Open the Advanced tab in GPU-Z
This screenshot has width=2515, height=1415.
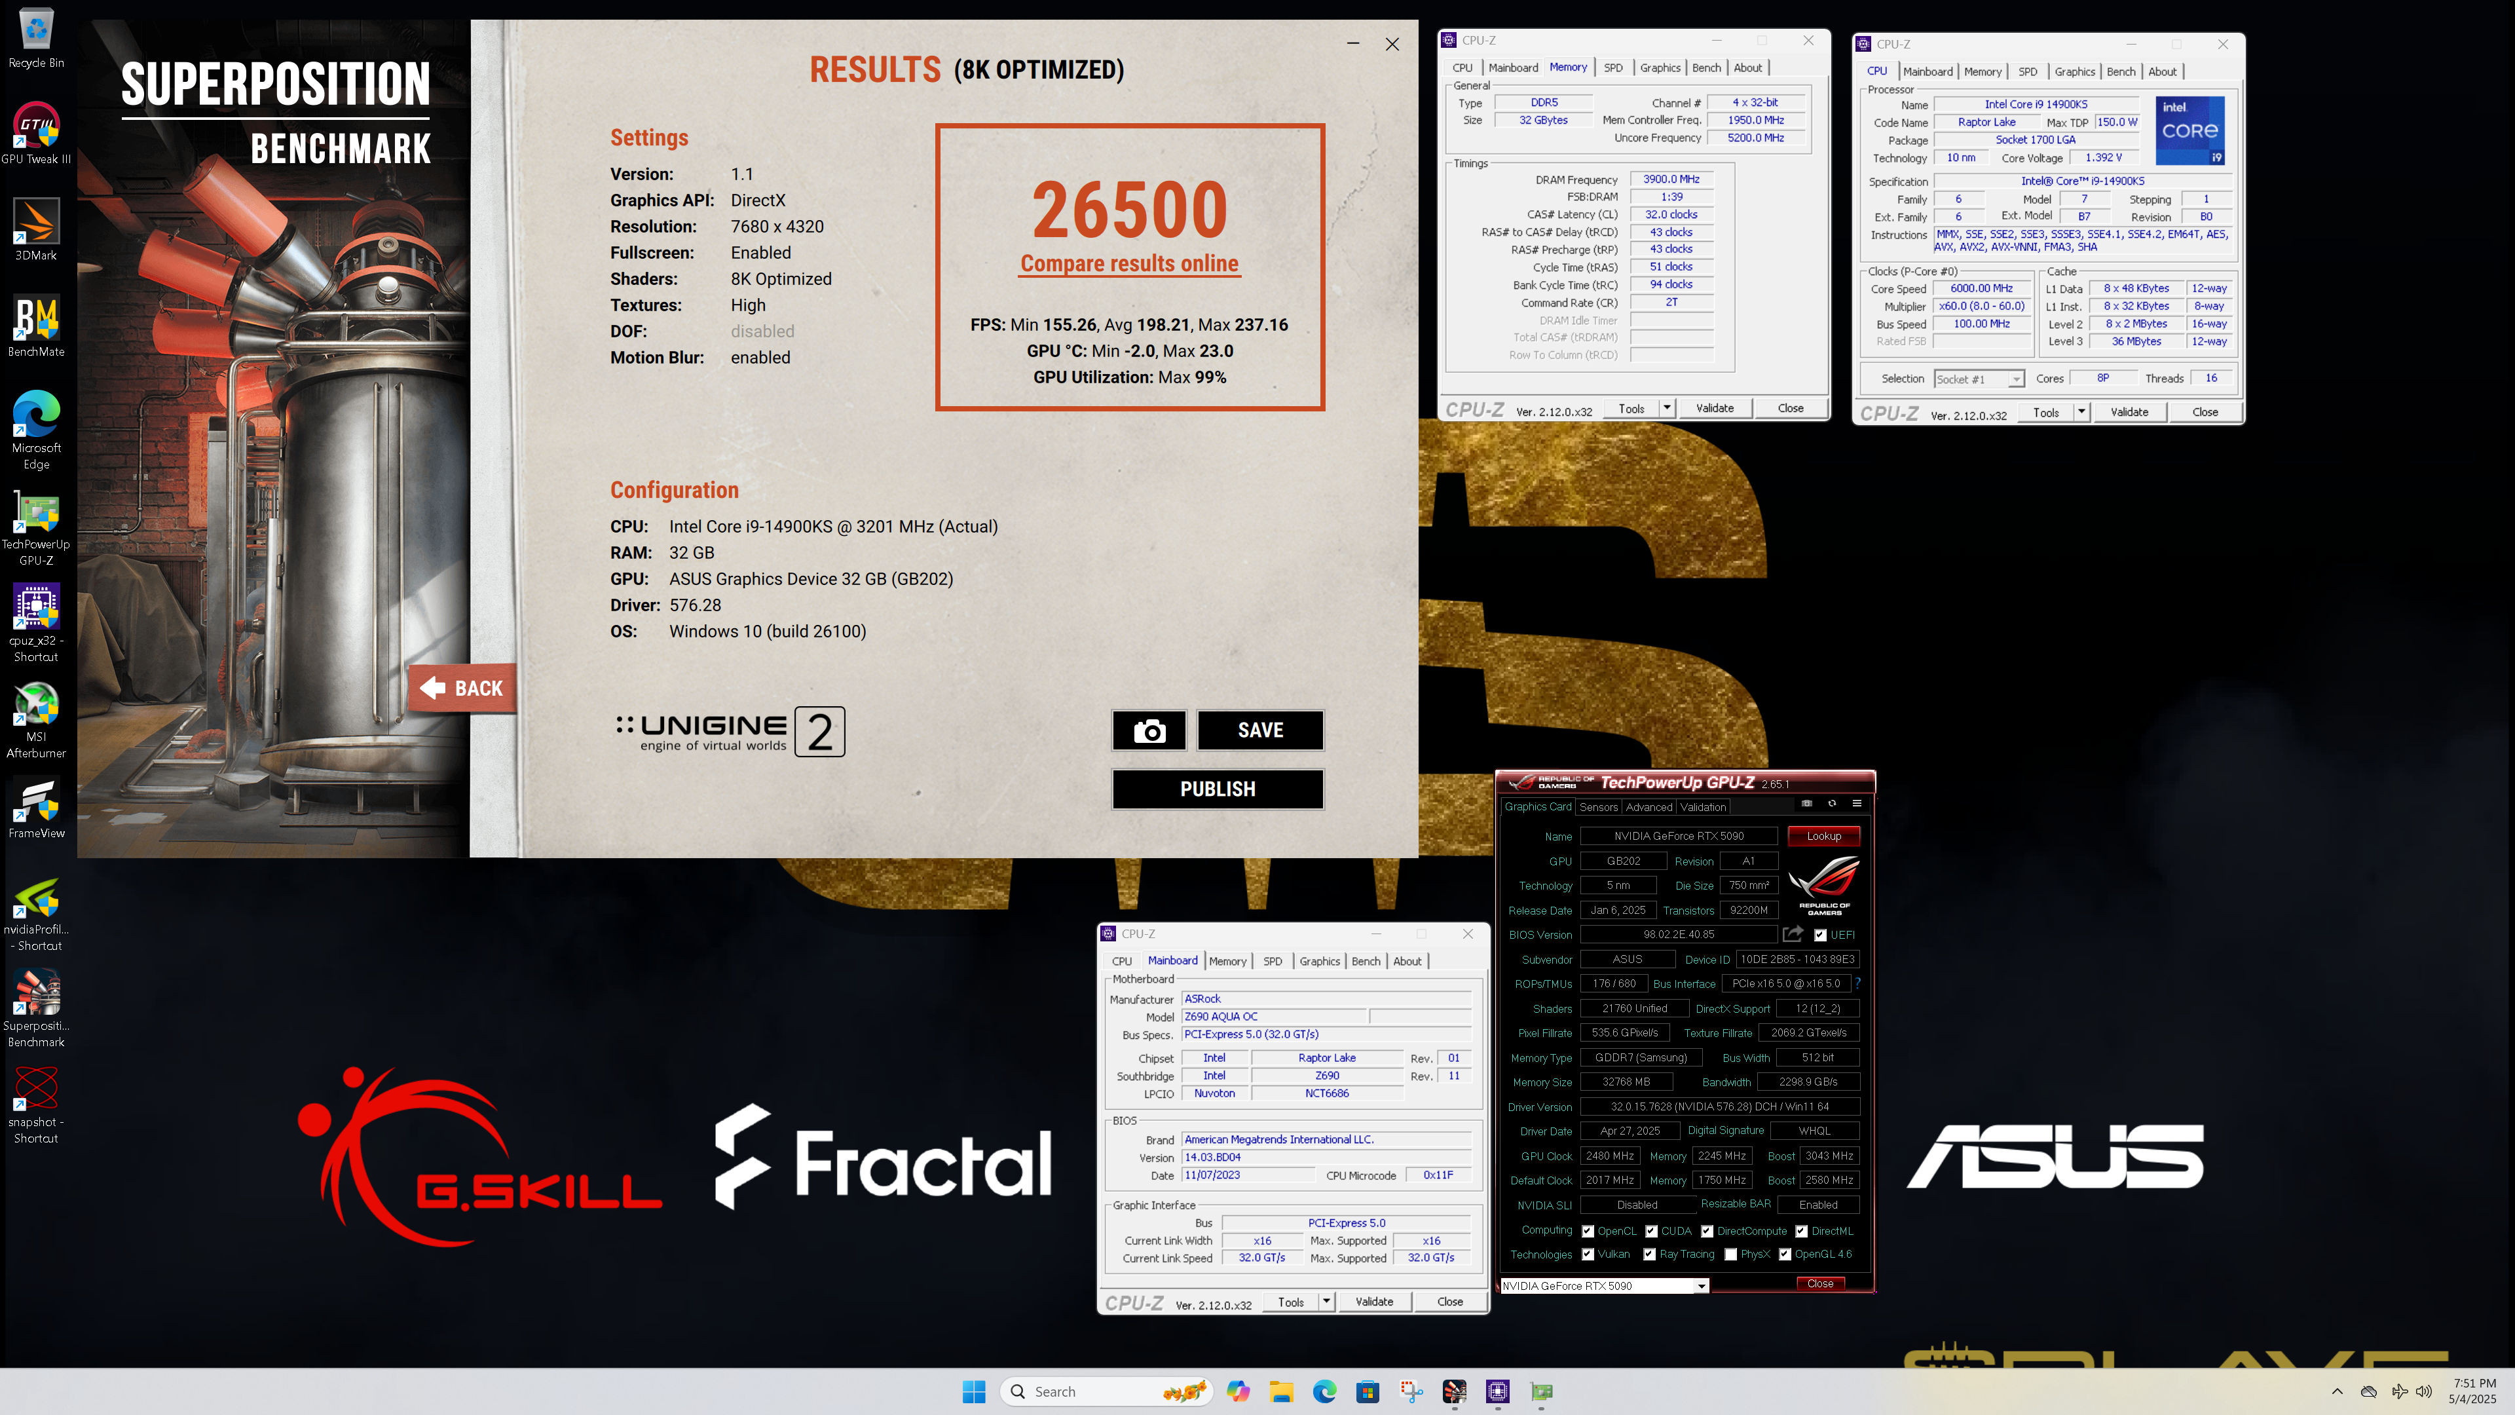point(1649,806)
